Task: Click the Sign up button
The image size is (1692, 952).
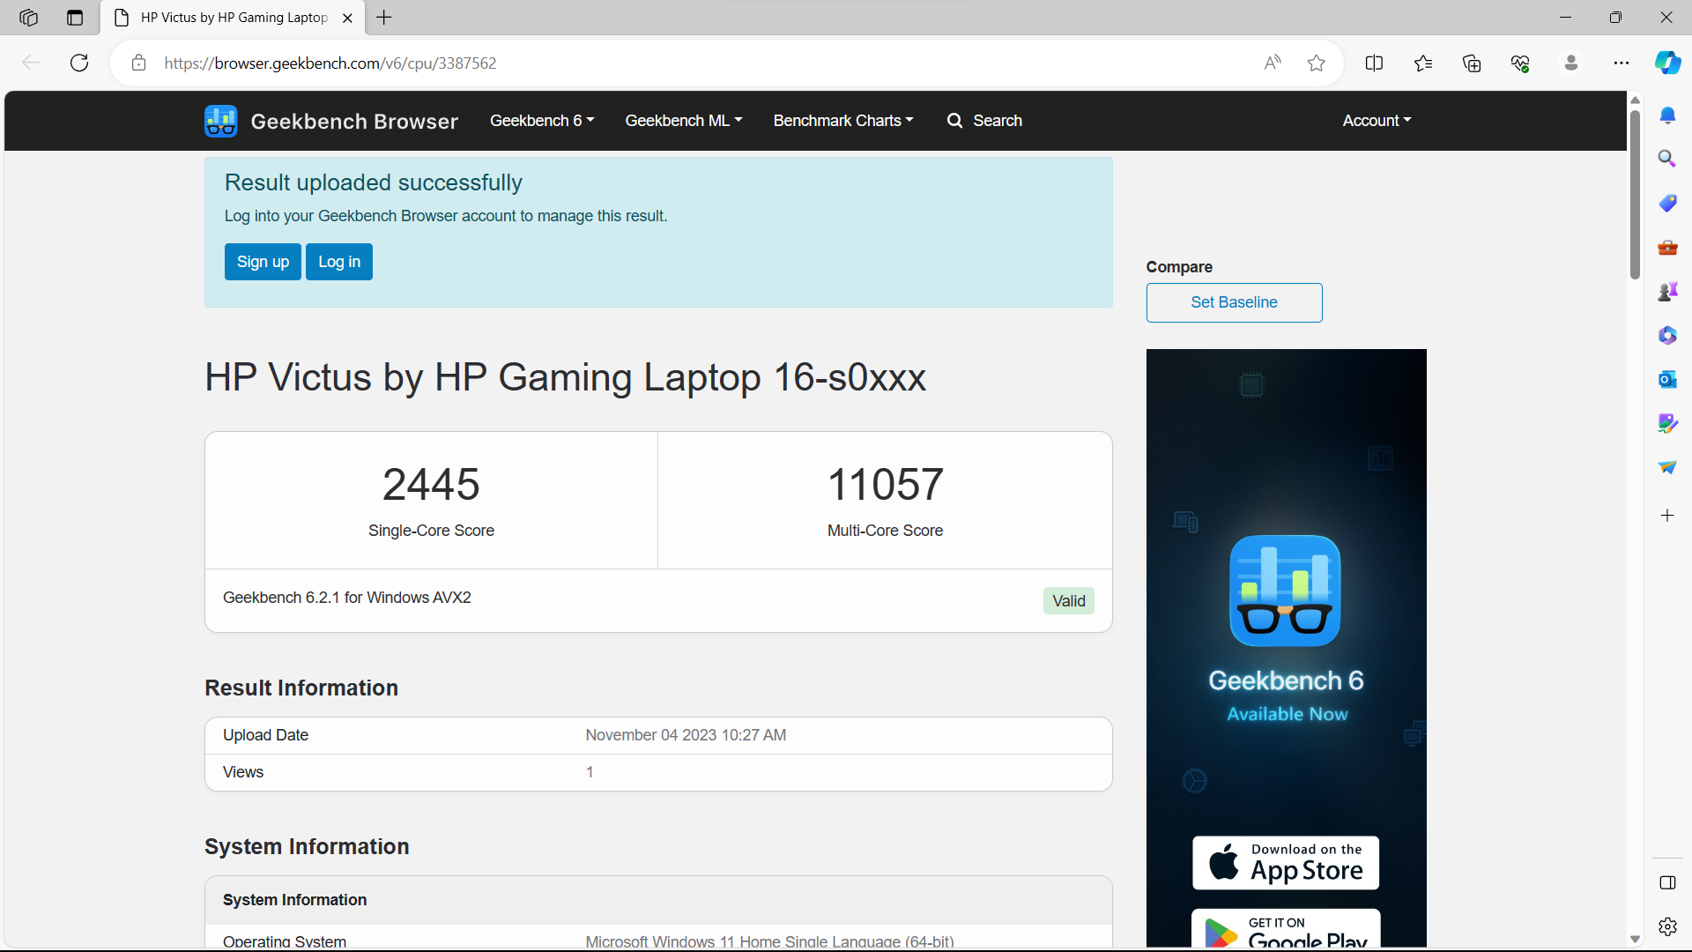Action: (x=263, y=262)
